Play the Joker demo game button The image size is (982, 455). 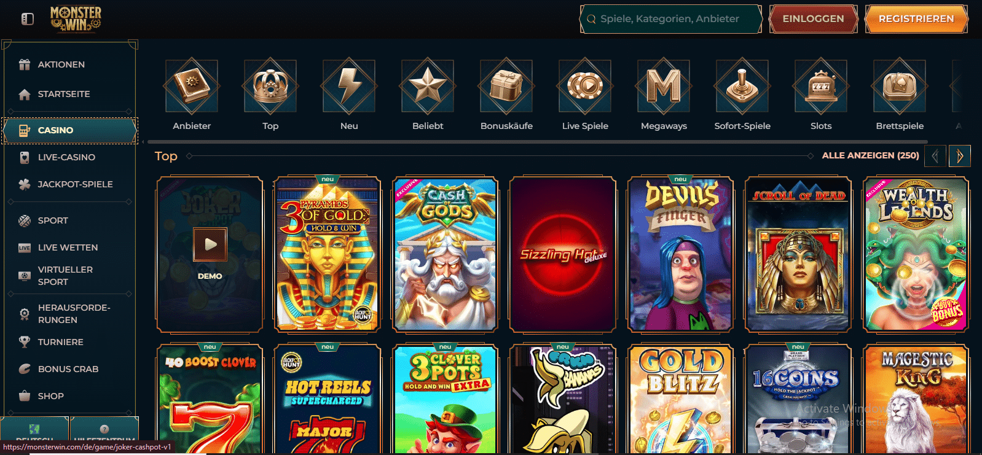(210, 244)
